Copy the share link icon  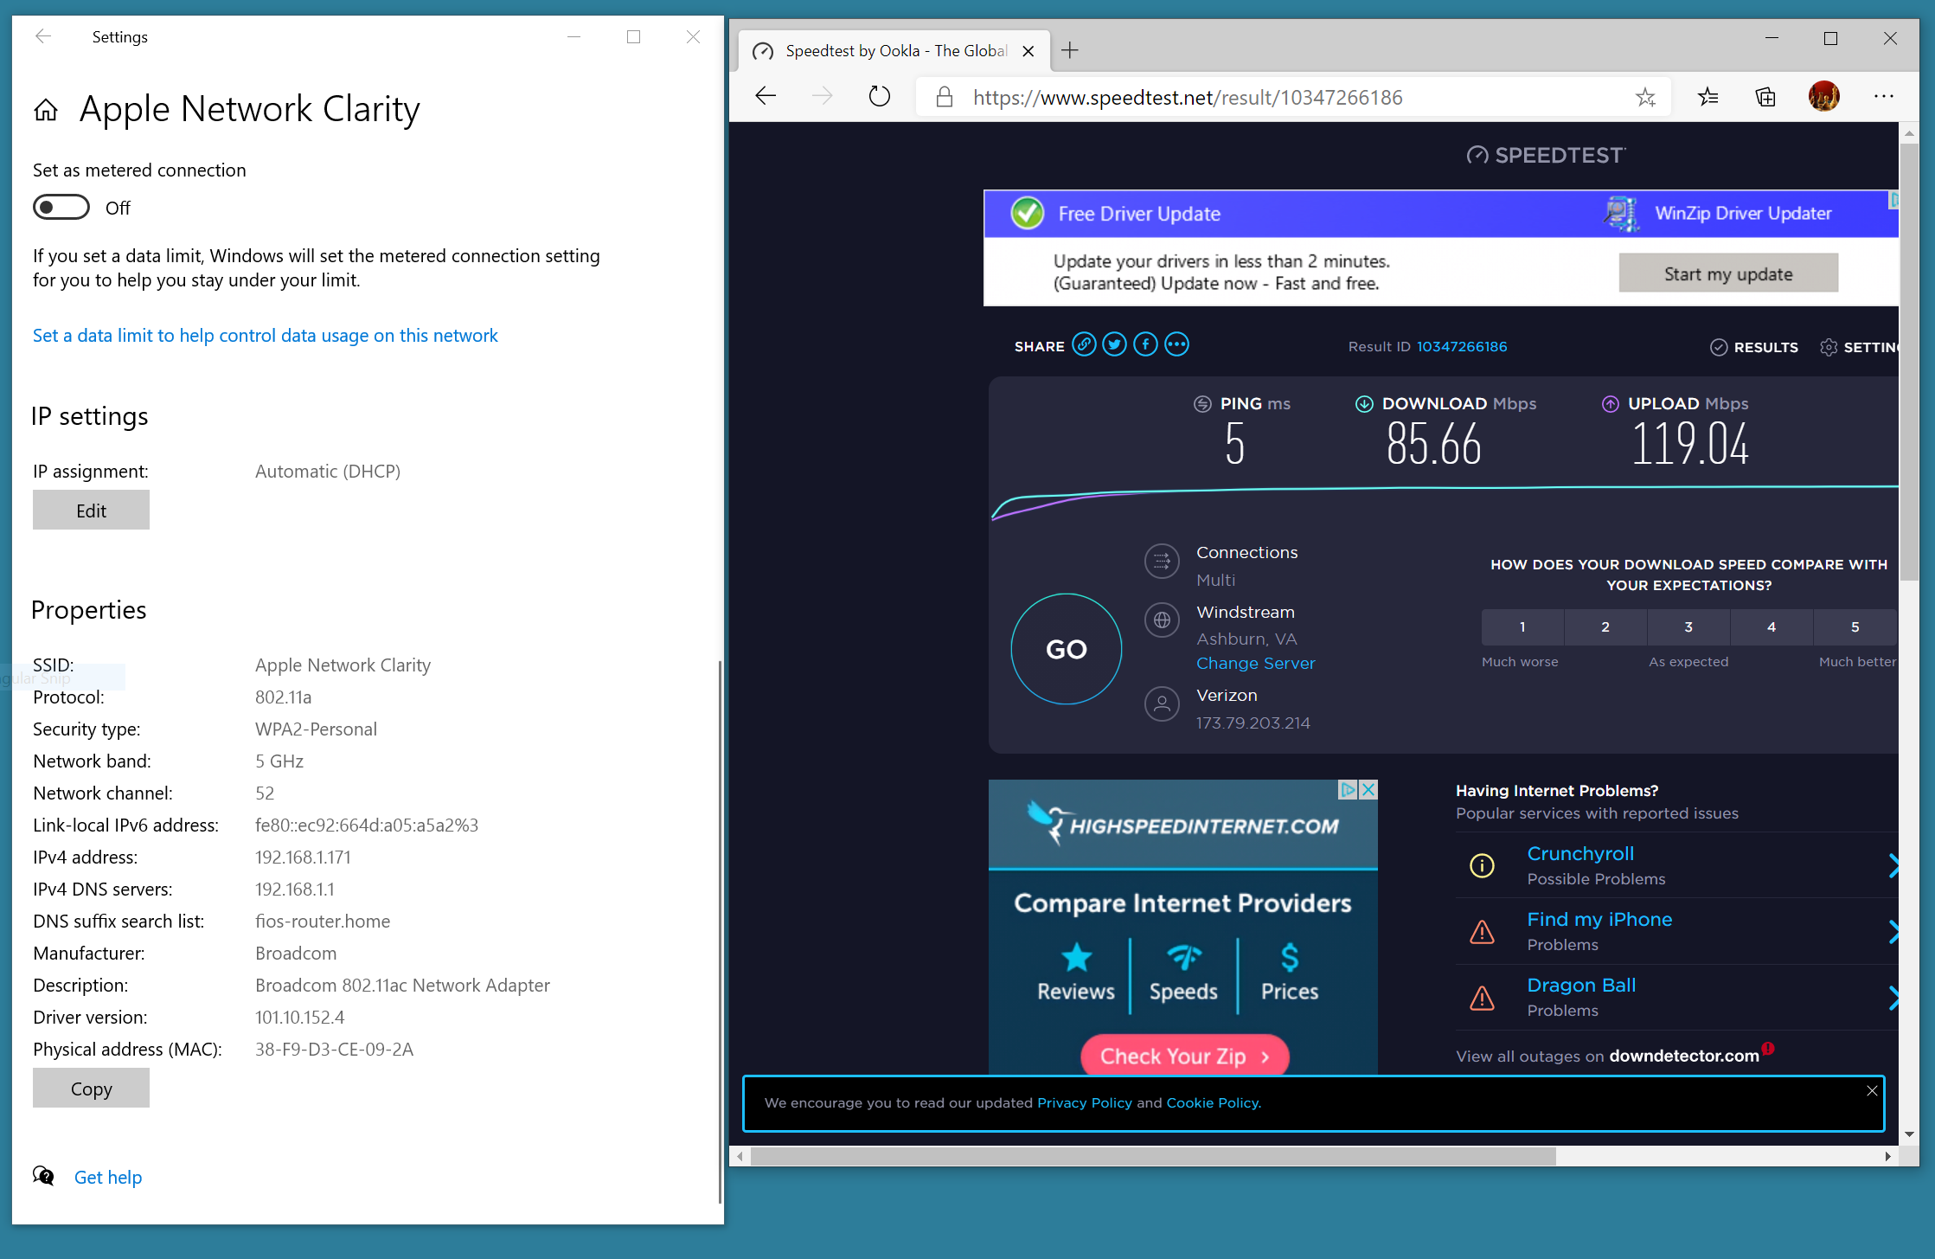[x=1084, y=344]
